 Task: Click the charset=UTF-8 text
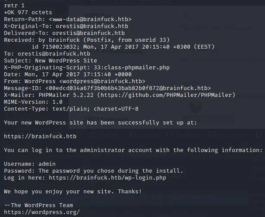click(x=116, y=109)
